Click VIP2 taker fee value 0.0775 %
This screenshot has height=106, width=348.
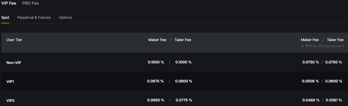(184, 100)
